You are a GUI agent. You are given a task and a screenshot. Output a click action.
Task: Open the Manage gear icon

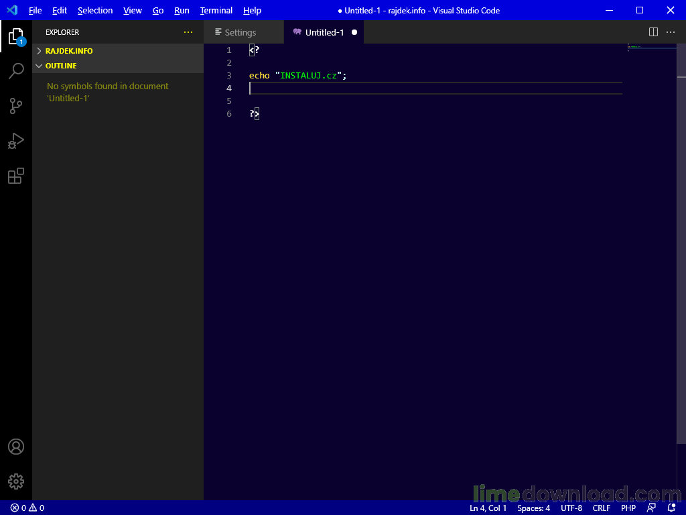click(x=16, y=481)
